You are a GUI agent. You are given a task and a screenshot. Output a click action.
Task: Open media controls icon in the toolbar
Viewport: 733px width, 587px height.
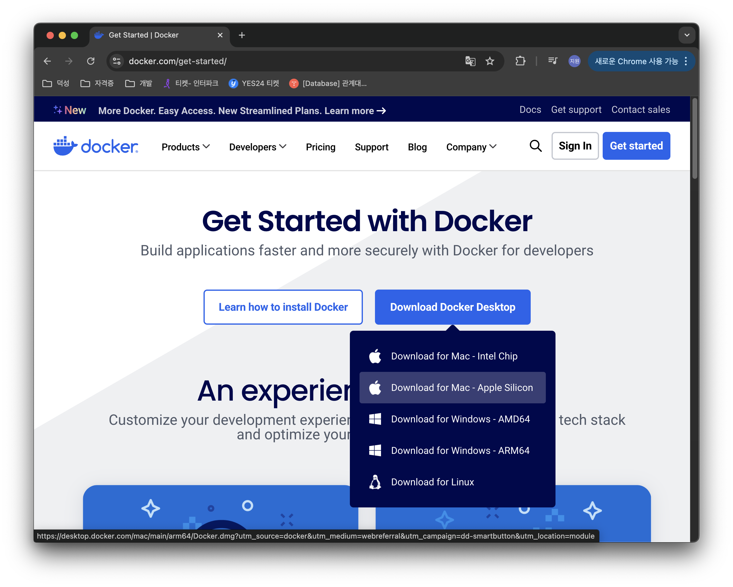(552, 61)
